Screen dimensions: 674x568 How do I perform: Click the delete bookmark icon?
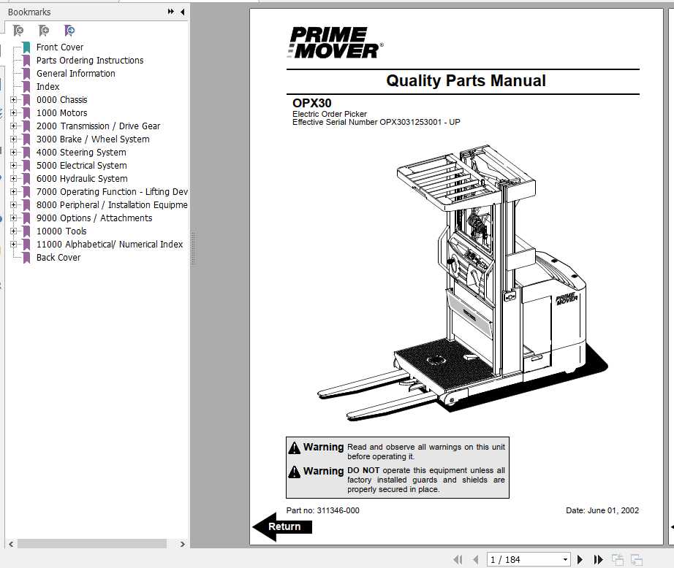point(18,31)
